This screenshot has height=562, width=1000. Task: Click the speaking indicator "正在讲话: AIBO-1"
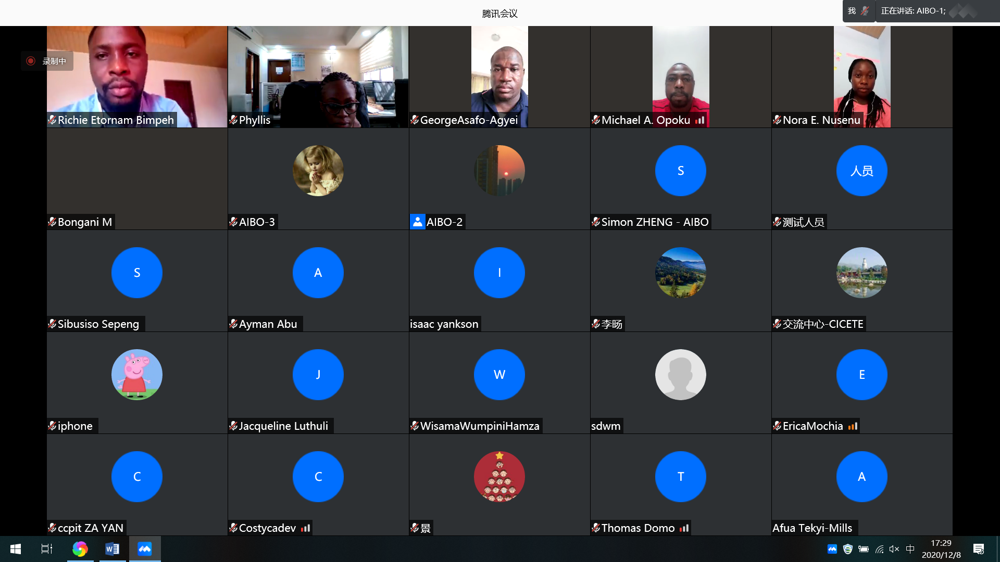pos(913,11)
